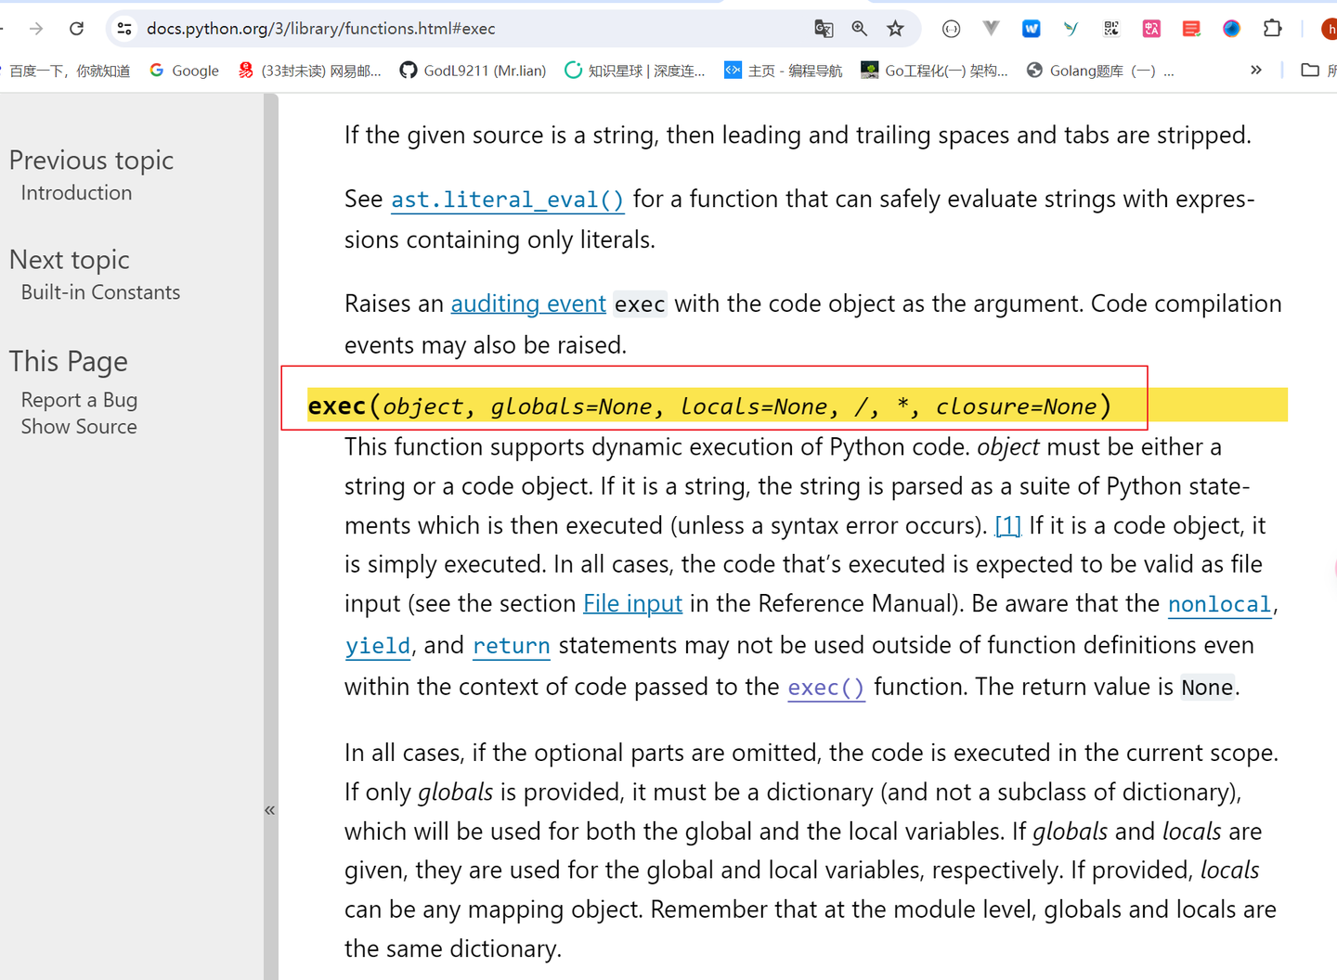
Task: Expand hidden bookmarks with the » chevron
Action: [1255, 70]
